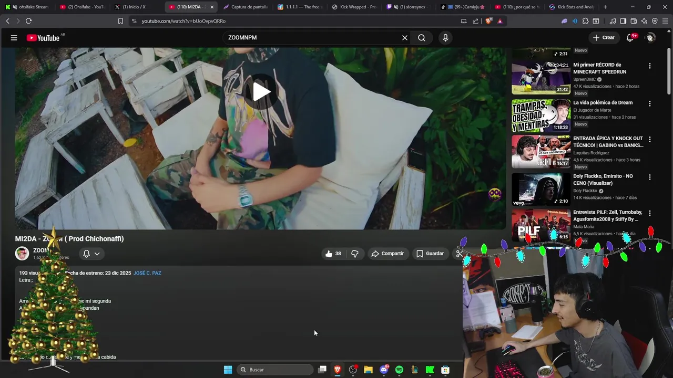Open Entrevista PILF video title
Image resolution: width=673 pixels, height=378 pixels.
point(608,216)
